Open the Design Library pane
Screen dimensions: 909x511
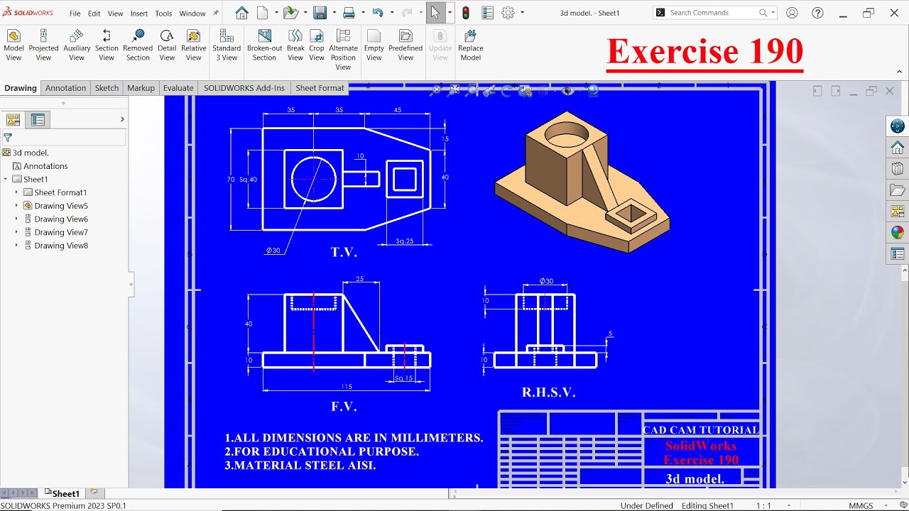898,169
